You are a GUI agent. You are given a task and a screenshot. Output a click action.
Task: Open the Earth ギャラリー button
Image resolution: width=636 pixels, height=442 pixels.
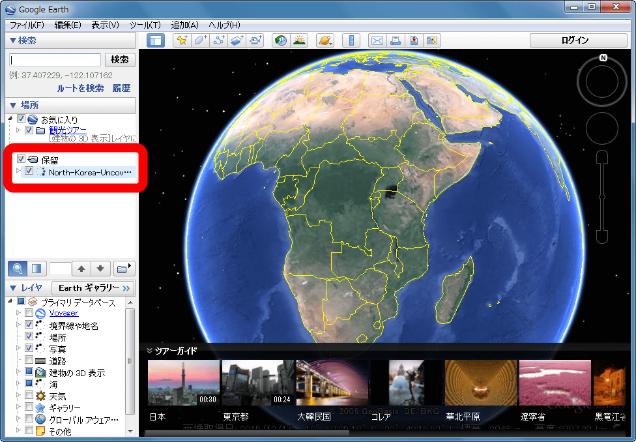(x=93, y=288)
